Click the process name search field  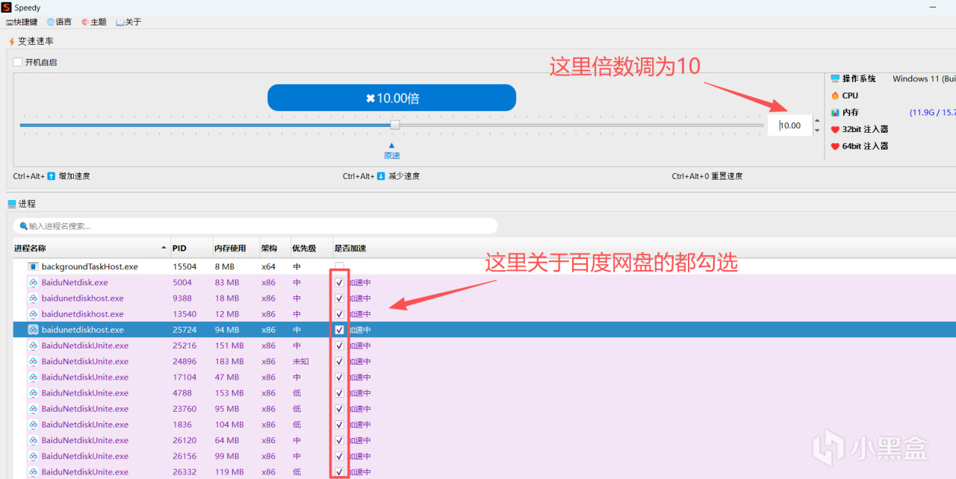pyautogui.click(x=255, y=226)
